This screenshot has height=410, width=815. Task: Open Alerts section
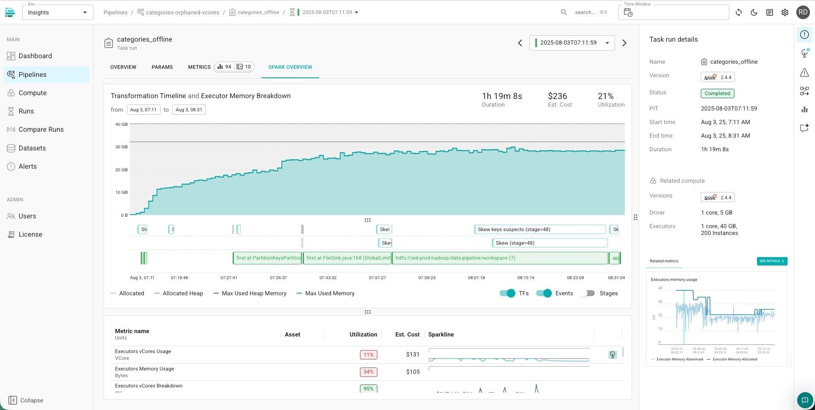(x=46, y=167)
